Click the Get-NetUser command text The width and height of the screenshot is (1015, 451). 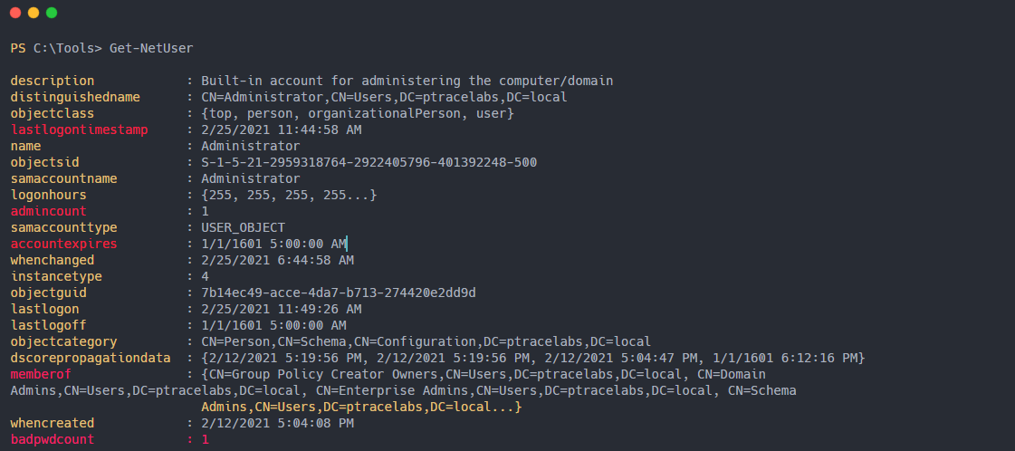(x=151, y=49)
